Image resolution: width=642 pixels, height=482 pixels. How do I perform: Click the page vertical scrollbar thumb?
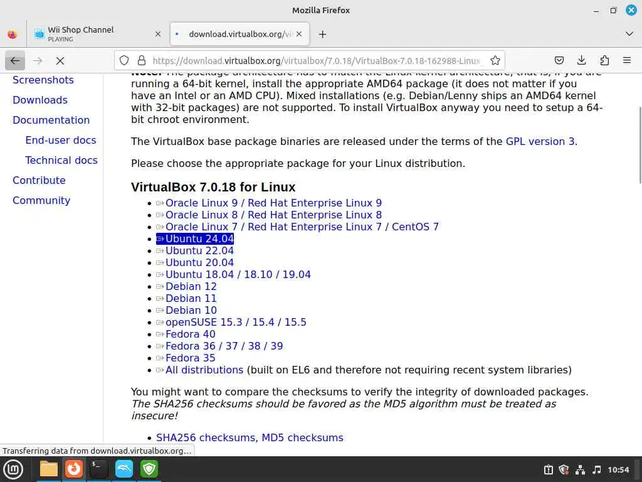639,146
